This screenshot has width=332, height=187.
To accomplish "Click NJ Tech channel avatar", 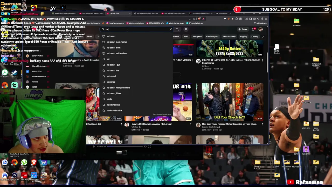I will point(198,61).
